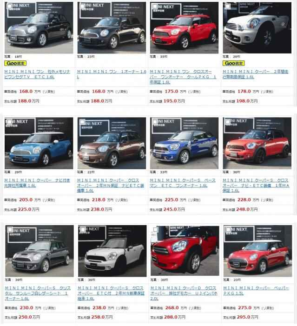The width and height of the screenshot is (297, 326).
Task: Click the Goo certification badge under the first car
Action: point(15,63)
